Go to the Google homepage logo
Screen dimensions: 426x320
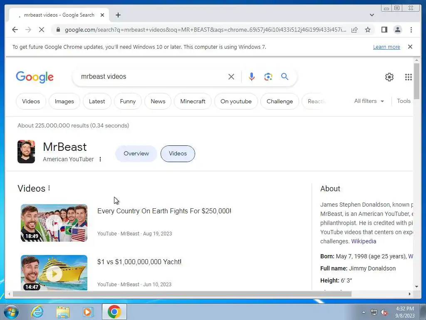[x=35, y=77]
